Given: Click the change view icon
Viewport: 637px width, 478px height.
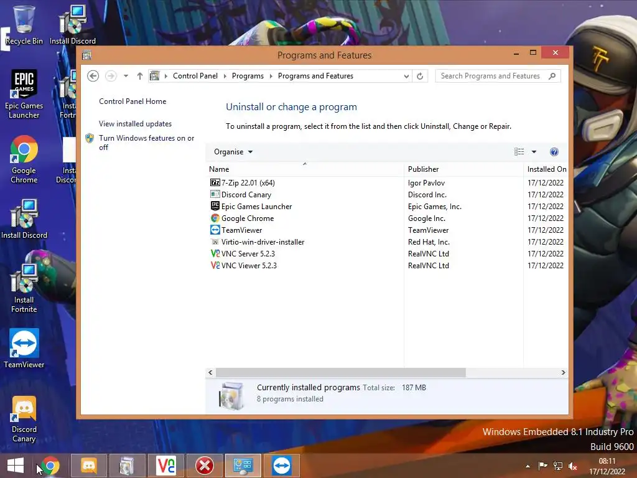Looking at the screenshot, I should [519, 152].
